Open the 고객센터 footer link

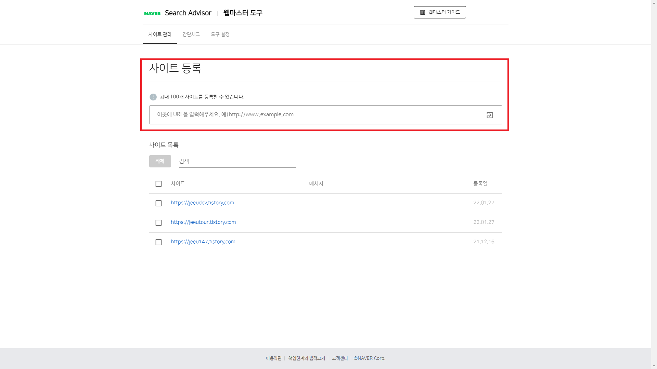[339, 358]
